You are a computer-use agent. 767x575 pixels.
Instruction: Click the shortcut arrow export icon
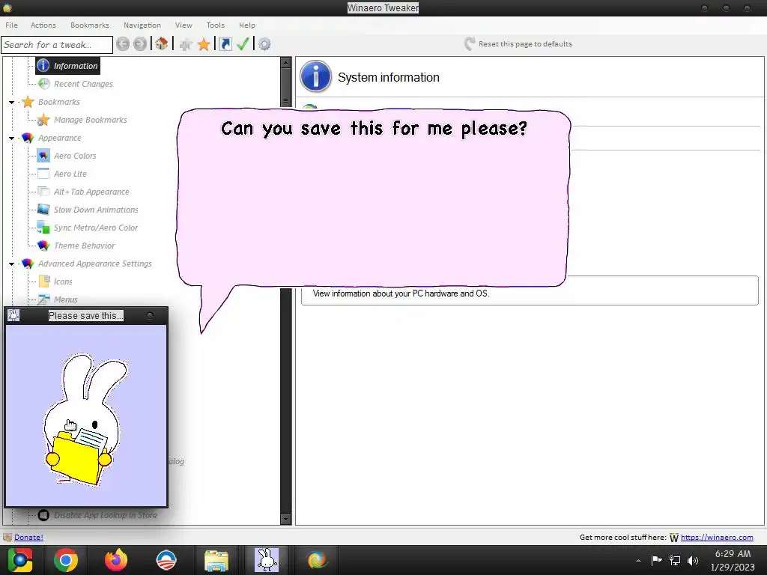tap(225, 44)
